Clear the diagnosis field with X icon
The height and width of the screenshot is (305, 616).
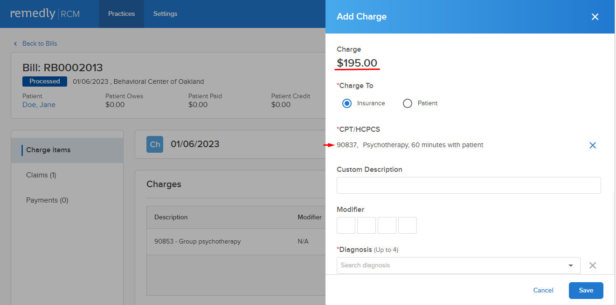point(593,265)
